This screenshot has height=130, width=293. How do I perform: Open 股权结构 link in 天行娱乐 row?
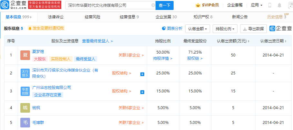tap(122, 73)
